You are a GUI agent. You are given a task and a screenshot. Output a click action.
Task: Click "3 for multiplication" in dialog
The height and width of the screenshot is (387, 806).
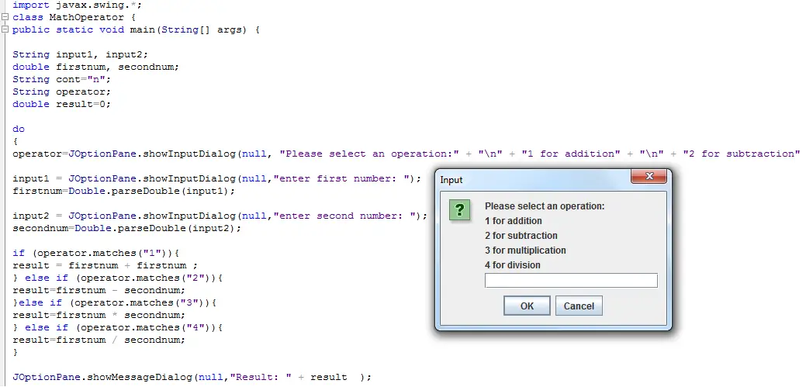(525, 251)
